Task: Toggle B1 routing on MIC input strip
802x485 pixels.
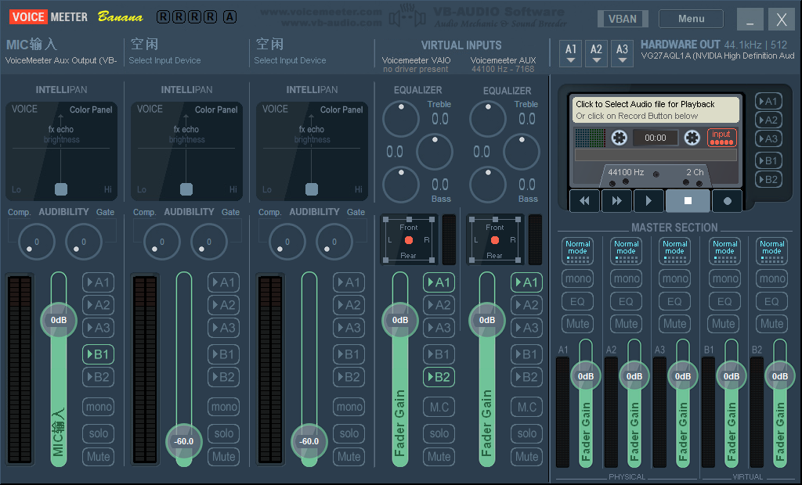Action: (99, 354)
